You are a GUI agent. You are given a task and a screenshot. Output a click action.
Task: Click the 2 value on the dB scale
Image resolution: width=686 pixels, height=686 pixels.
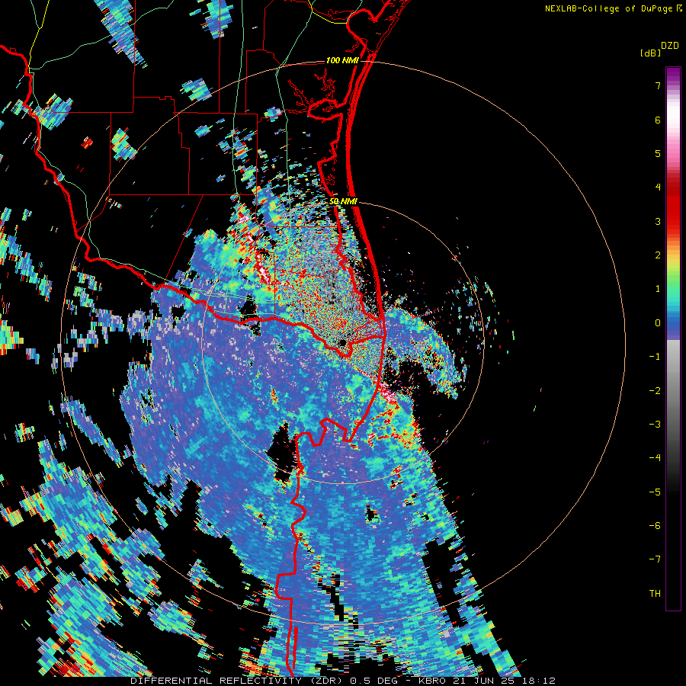[x=658, y=255]
